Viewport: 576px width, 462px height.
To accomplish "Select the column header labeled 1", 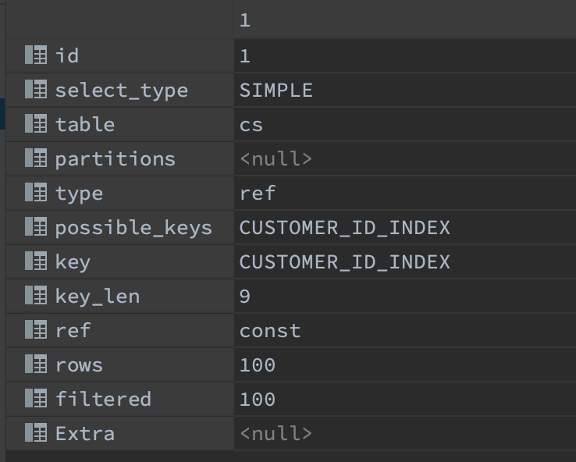I will pos(245,20).
